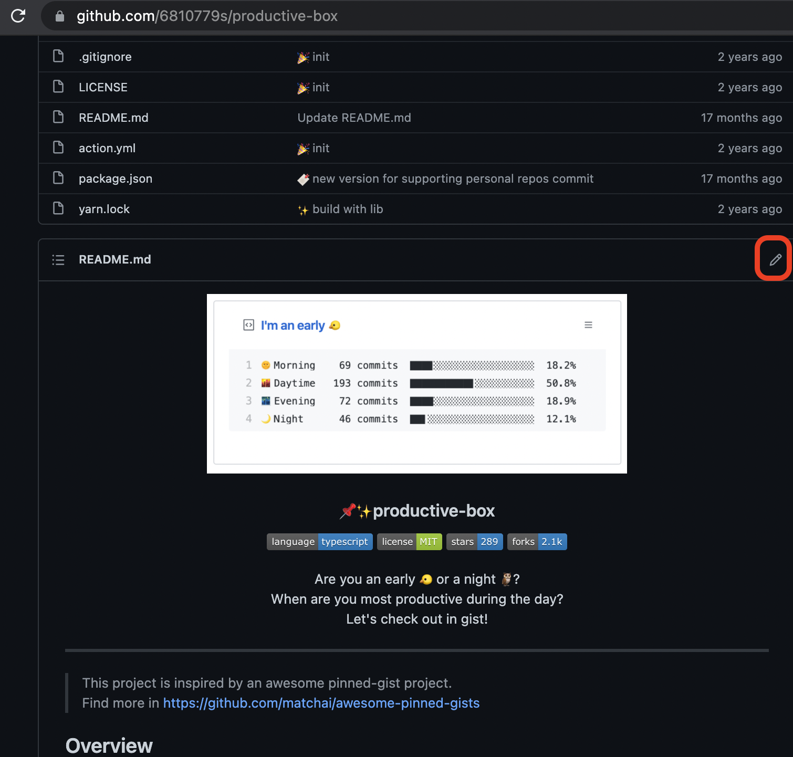The image size is (793, 757).
Task: Click the productive-box heading
Action: click(x=417, y=511)
